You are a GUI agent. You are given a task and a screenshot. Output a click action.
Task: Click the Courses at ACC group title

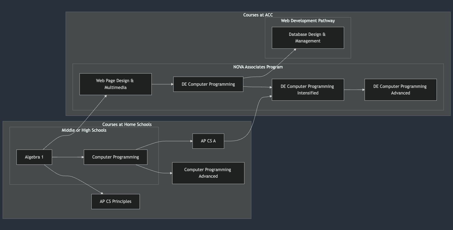coord(258,15)
